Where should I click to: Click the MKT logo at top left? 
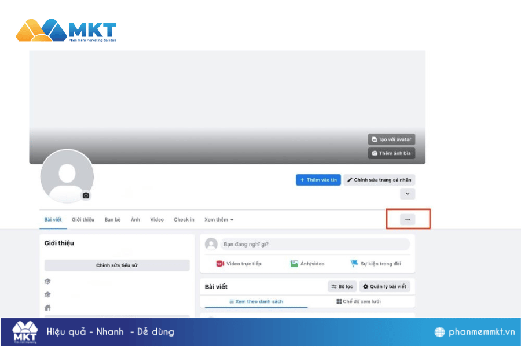[x=66, y=30]
